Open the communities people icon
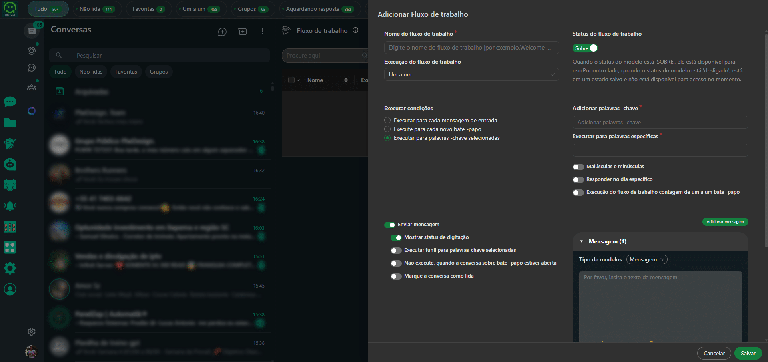Viewport: 768px width, 362px height. click(32, 88)
